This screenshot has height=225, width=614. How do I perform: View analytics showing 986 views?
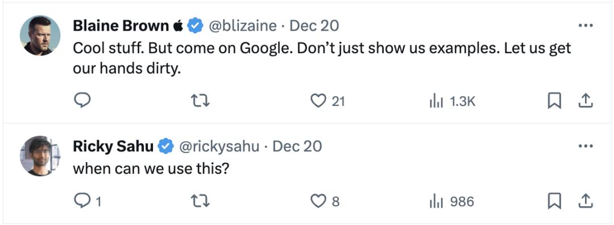(x=451, y=202)
